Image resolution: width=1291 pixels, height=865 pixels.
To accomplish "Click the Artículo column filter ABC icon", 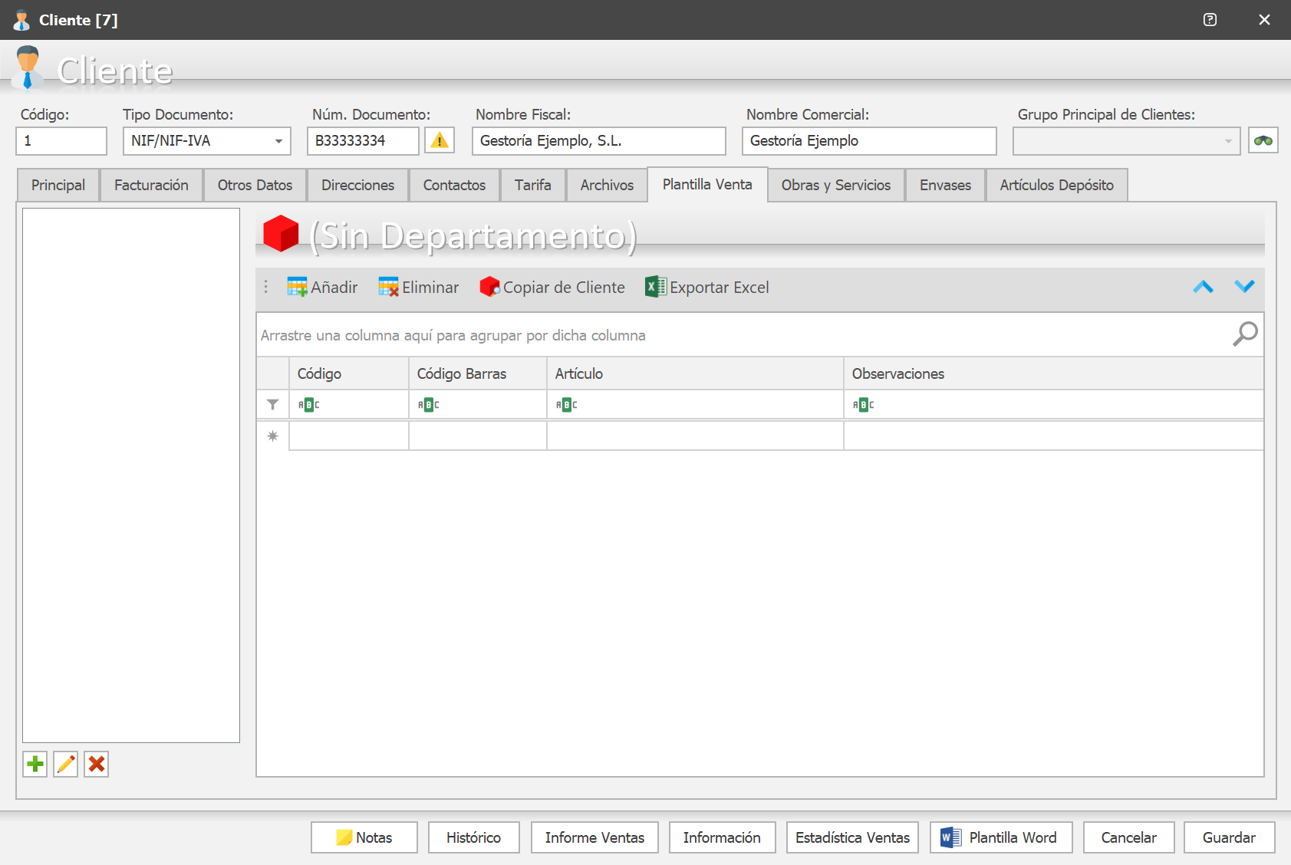I will pos(566,405).
